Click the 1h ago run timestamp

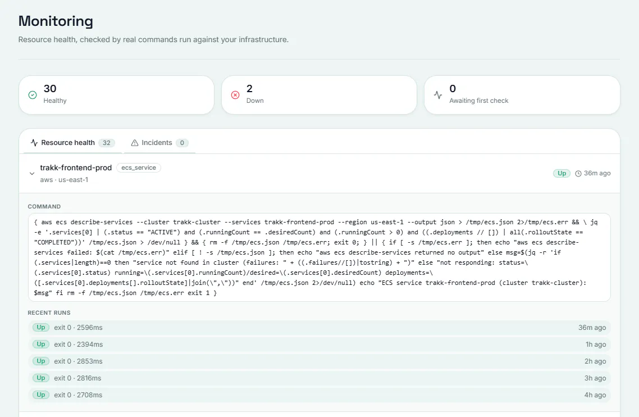pos(596,345)
